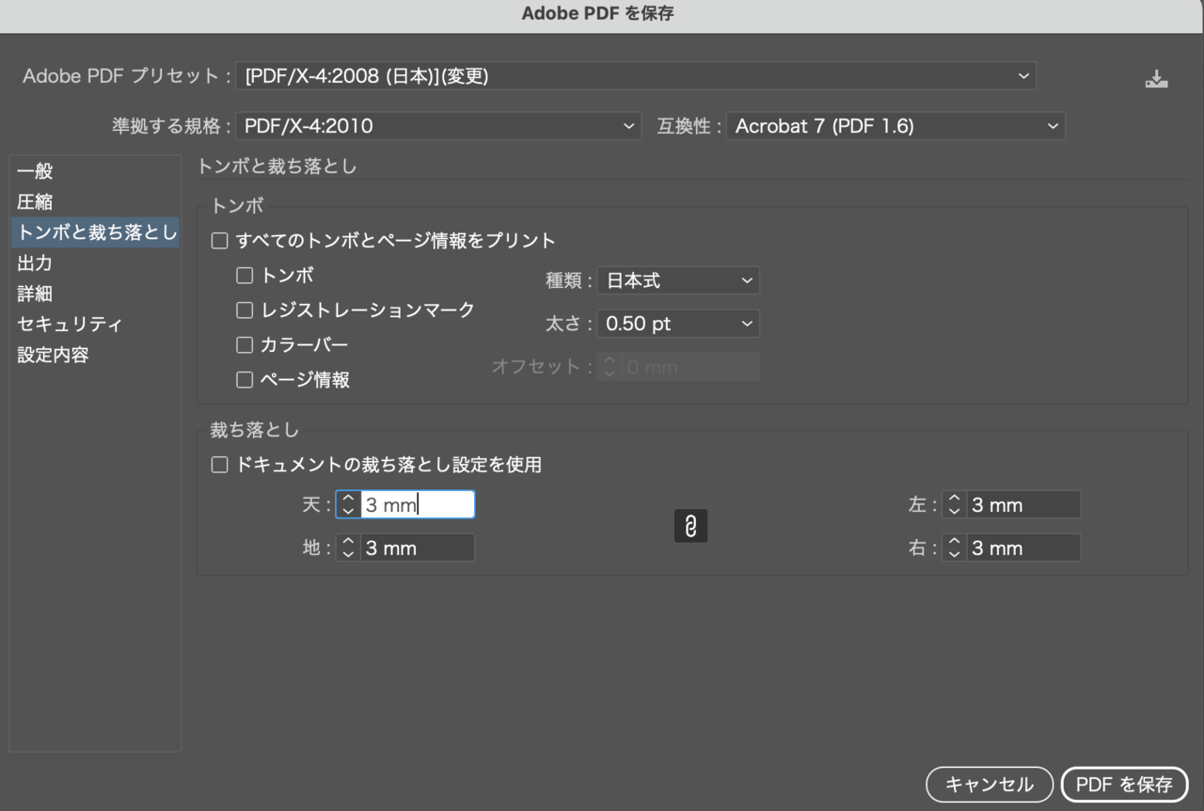Screen dimensions: 1204x811
Task: Click the 左 left bleed stepper arrows
Action: pyautogui.click(x=954, y=504)
